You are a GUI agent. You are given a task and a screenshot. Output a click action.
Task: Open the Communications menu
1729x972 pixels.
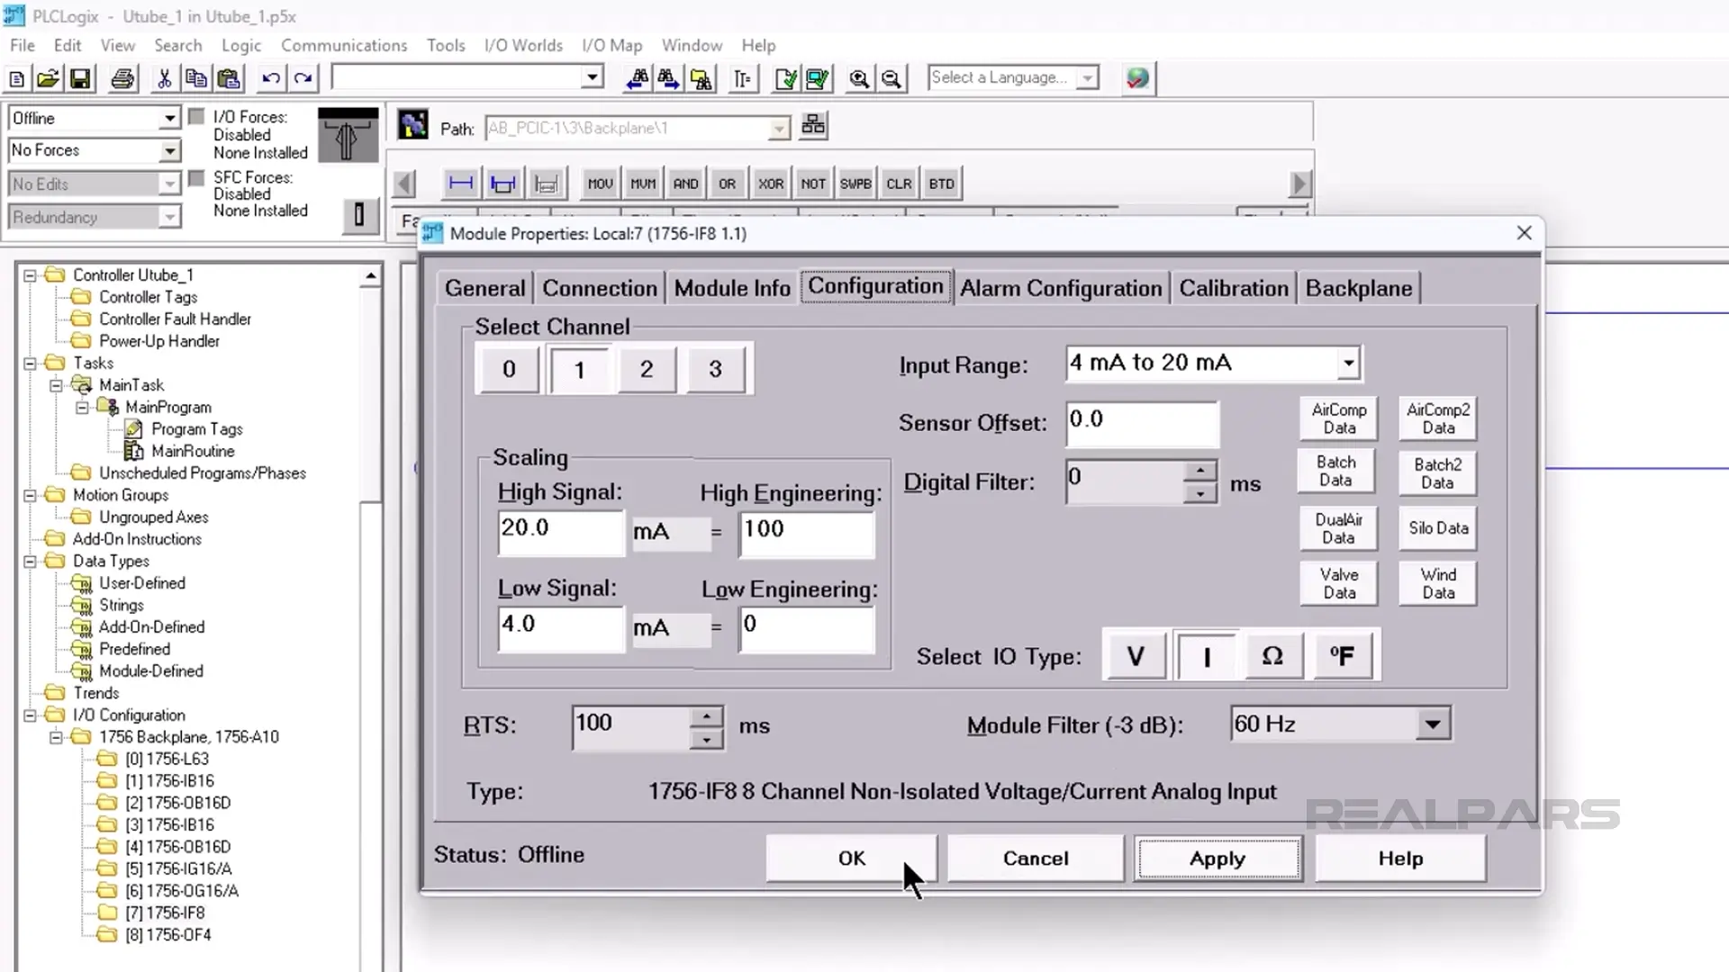pos(344,45)
